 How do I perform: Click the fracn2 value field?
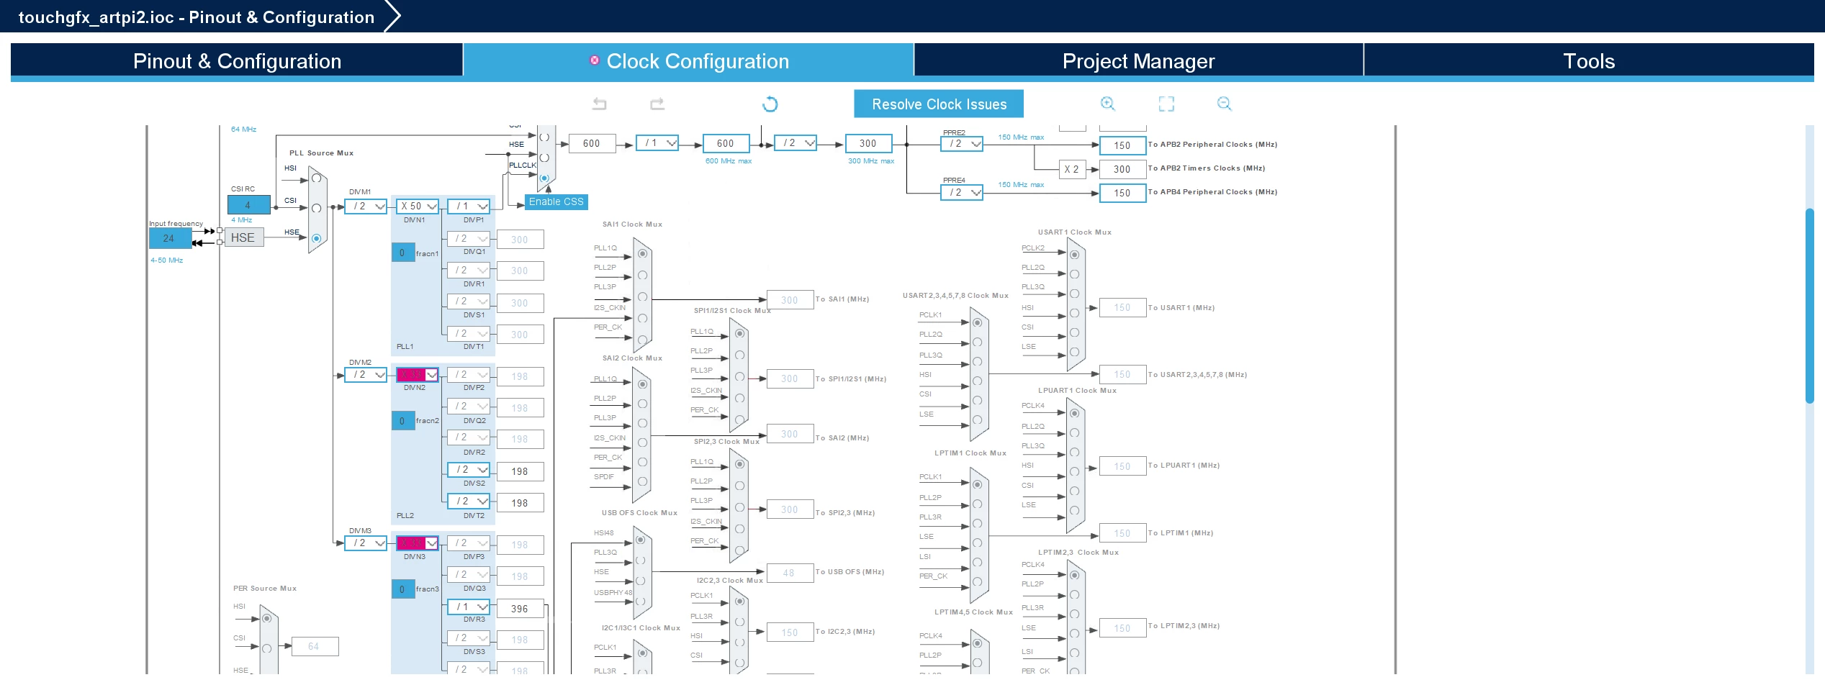[402, 421]
